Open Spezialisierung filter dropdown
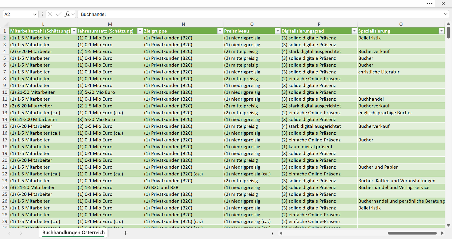 click(441, 31)
